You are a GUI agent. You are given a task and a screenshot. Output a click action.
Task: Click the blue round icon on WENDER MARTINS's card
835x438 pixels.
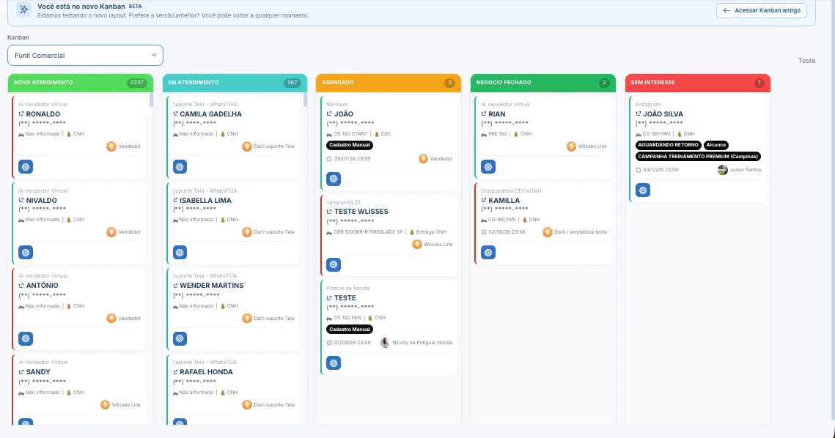(180, 338)
